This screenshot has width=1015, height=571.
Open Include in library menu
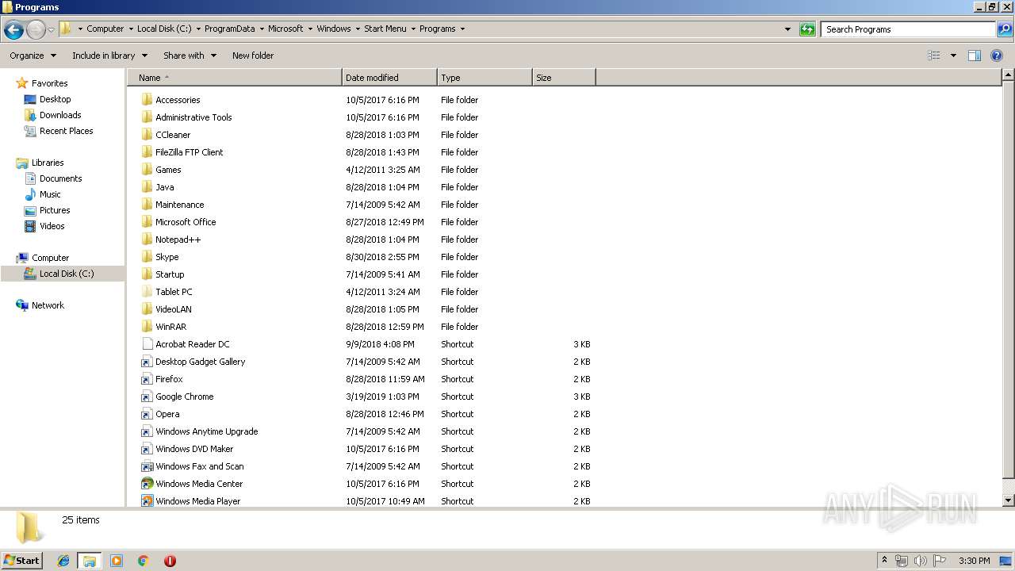tap(109, 56)
